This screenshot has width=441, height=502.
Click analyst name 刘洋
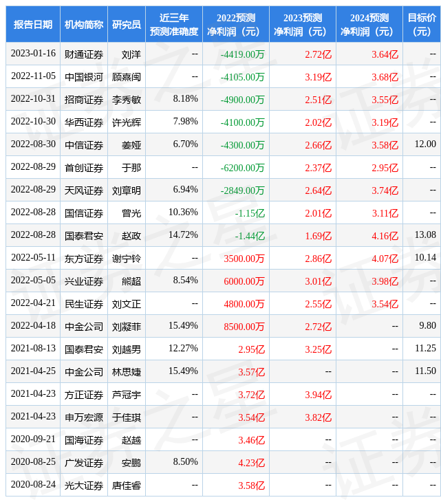click(131, 54)
